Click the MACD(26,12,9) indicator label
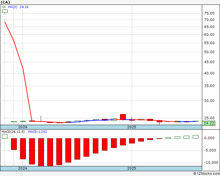 [13, 132]
